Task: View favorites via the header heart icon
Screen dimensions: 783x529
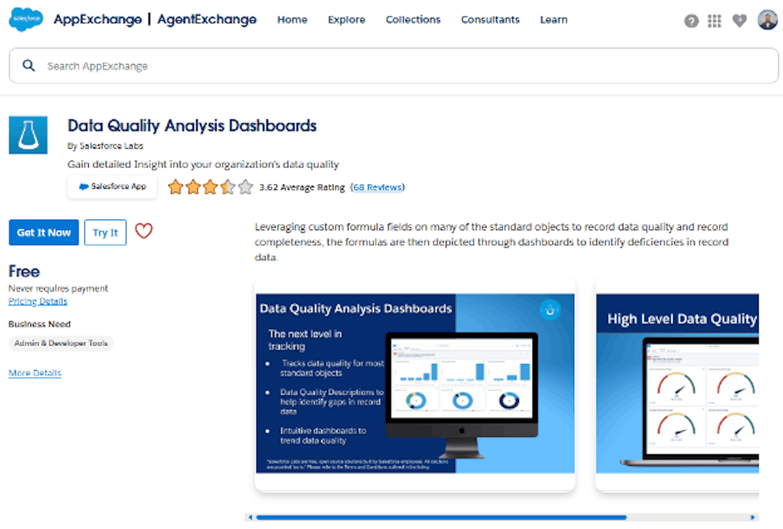Action: coord(739,20)
